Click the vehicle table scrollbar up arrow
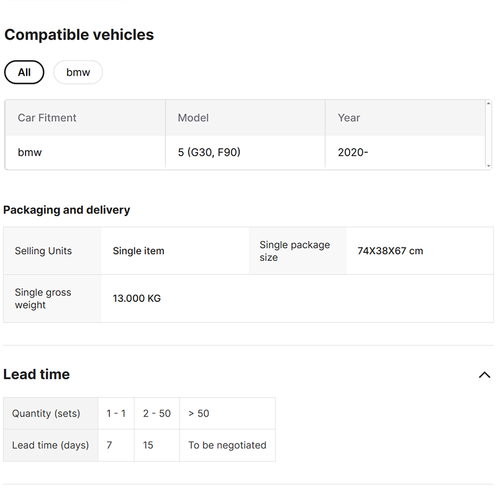The image size is (497, 497). pyautogui.click(x=488, y=104)
